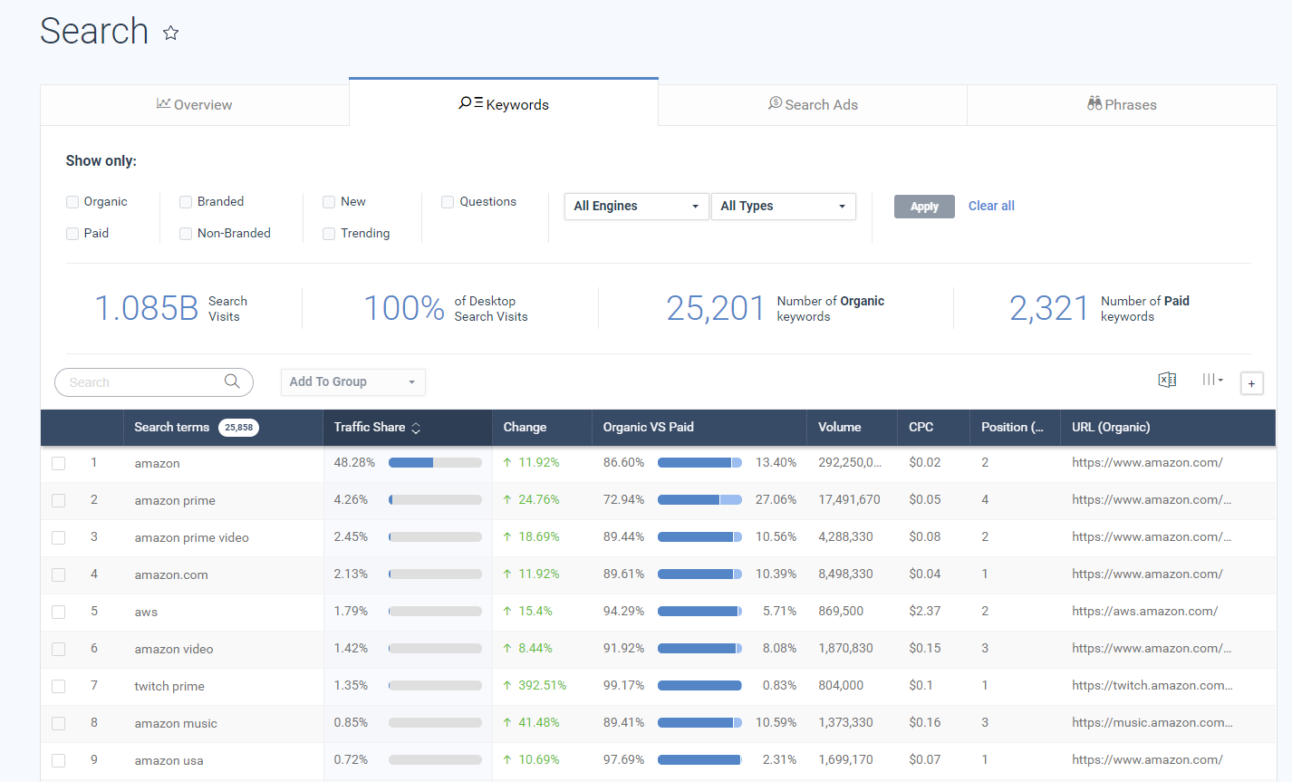Click the 392.51% change value
This screenshot has height=782, width=1292.
pyautogui.click(x=542, y=686)
